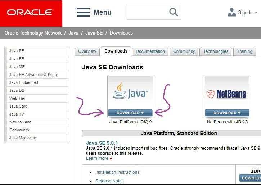
Task: Expand the Sign In dropdown arrow
Action: [x=256, y=13]
